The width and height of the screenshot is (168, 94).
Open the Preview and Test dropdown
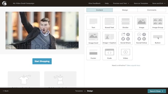click(121, 3)
